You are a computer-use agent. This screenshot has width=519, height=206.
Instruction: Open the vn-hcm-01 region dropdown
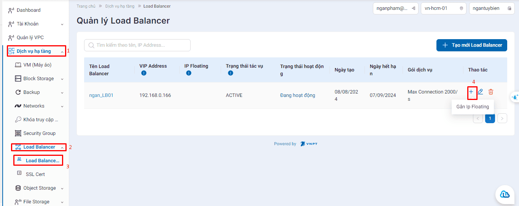[444, 8]
